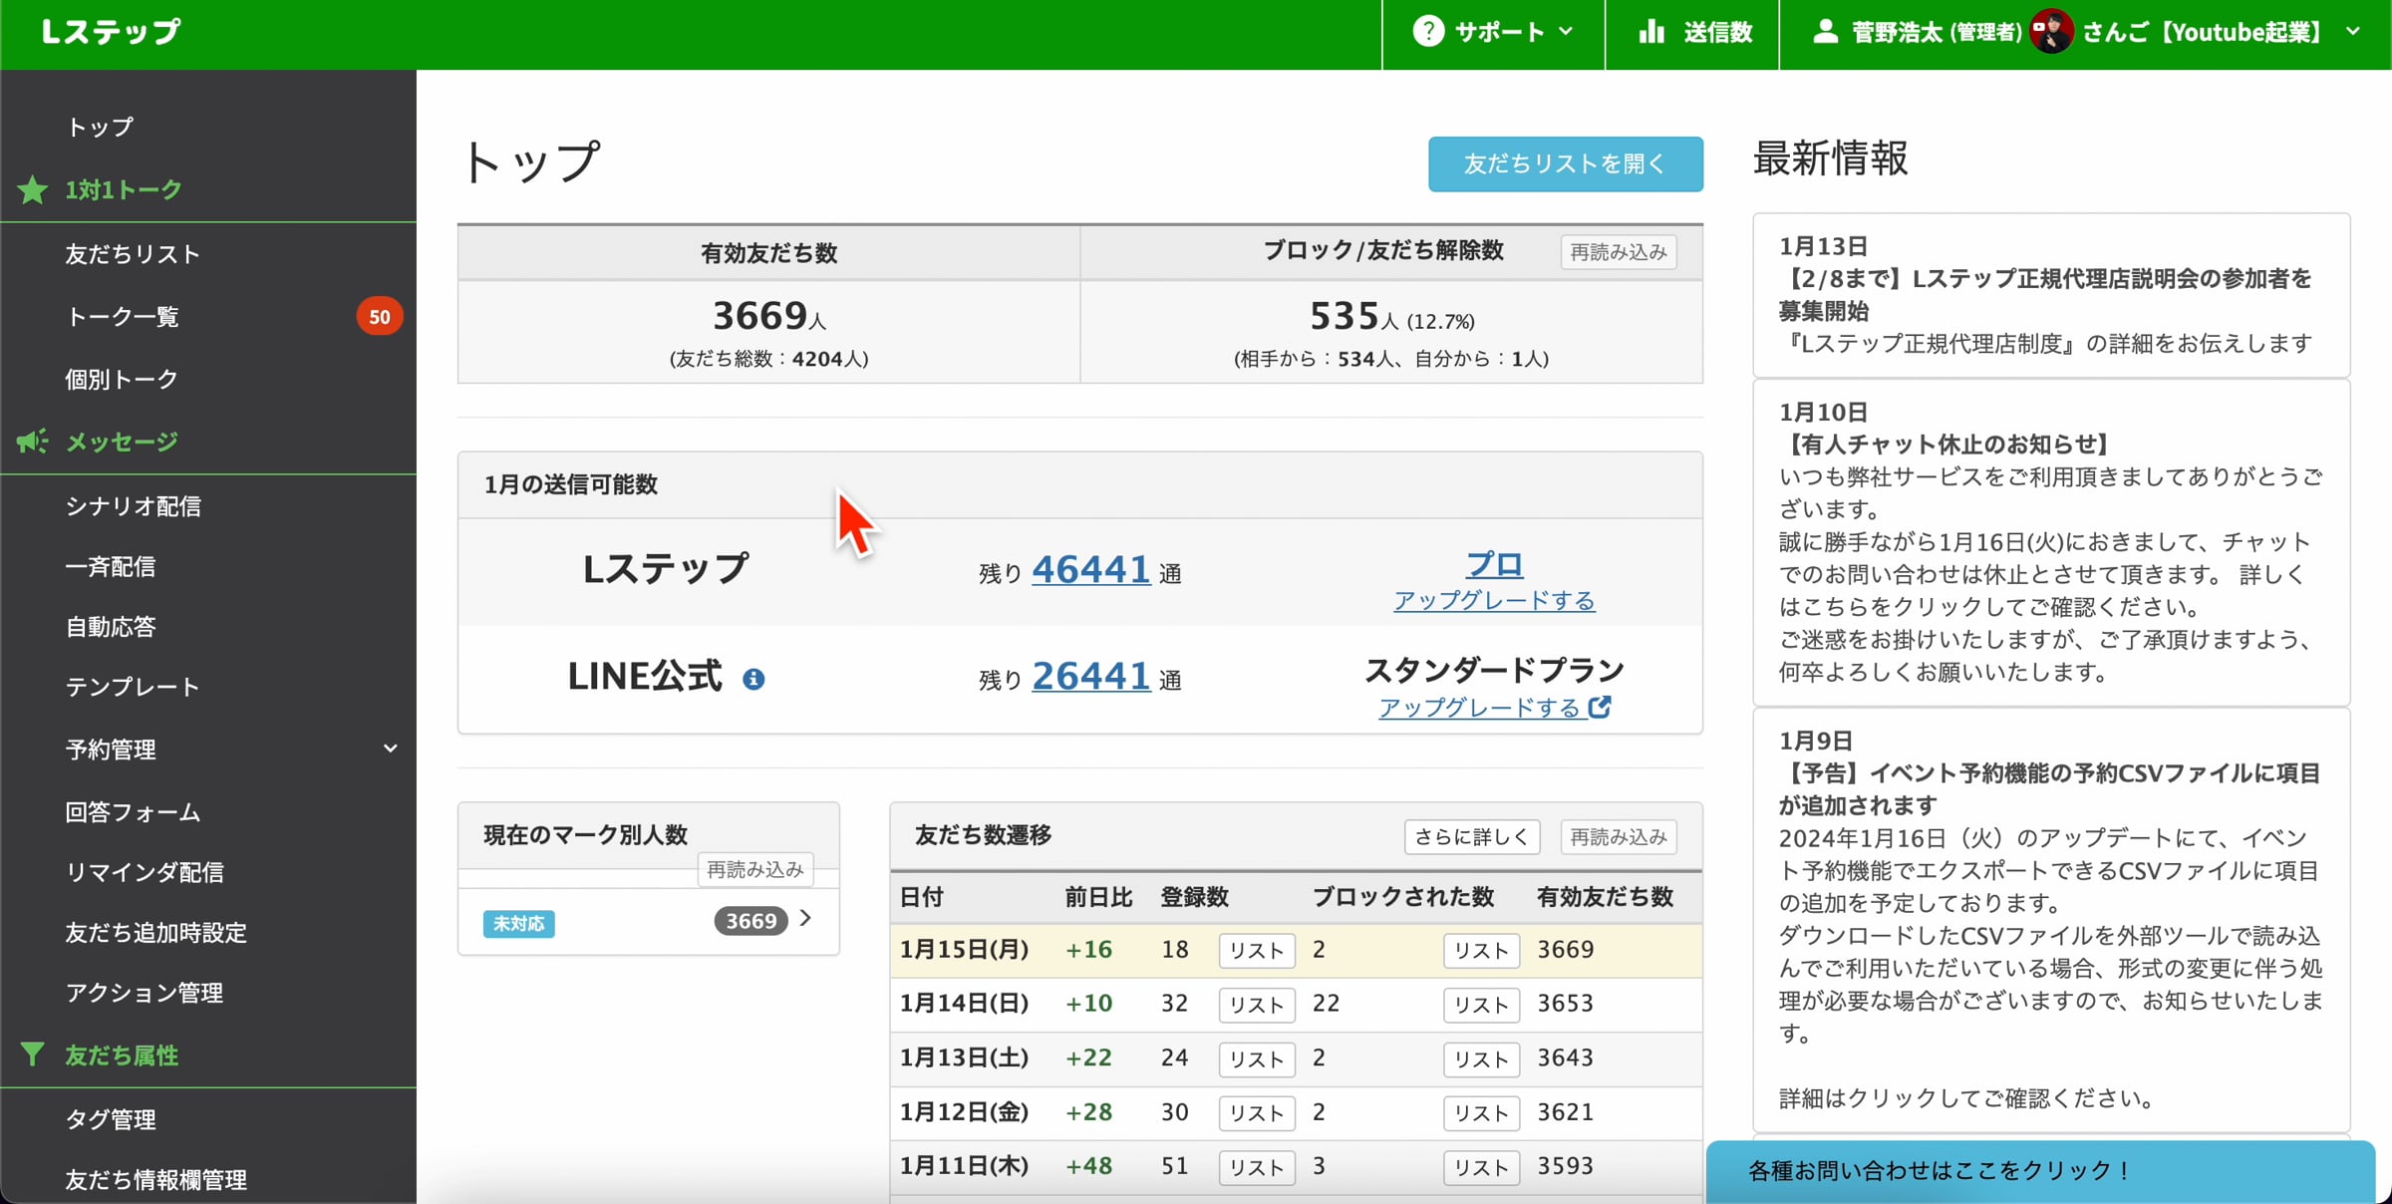Click the Lステップ remaining count 46441
The height and width of the screenshot is (1204, 2392).
(x=1091, y=569)
